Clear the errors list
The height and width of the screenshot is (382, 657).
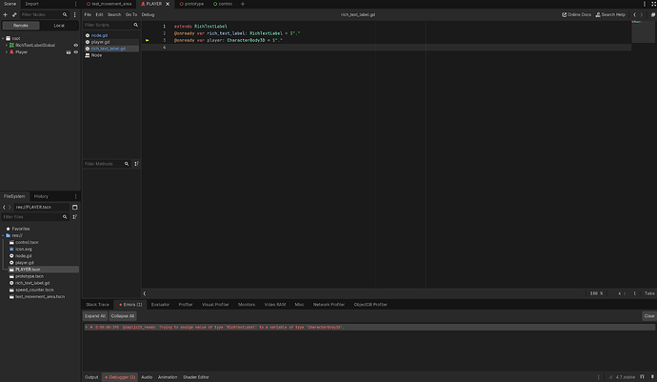649,316
